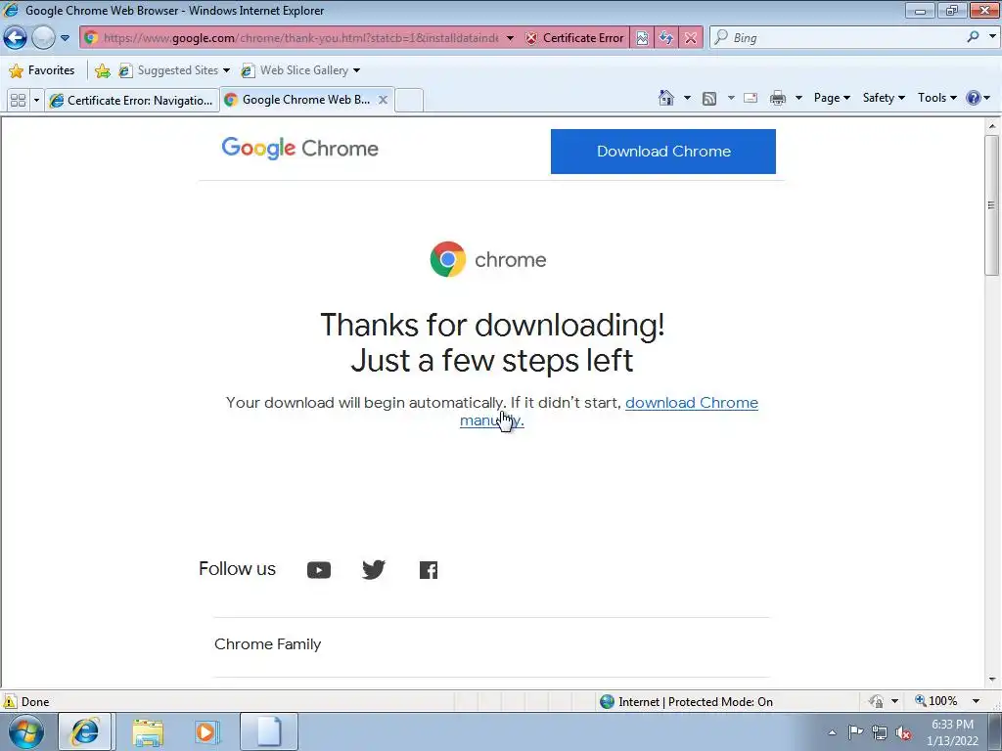Open Chrome's Facebook page icon
Screen dimensions: 1002x751
[429, 570]
